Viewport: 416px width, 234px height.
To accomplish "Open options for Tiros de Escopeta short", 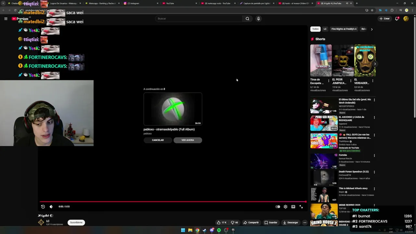I will (x=329, y=81).
